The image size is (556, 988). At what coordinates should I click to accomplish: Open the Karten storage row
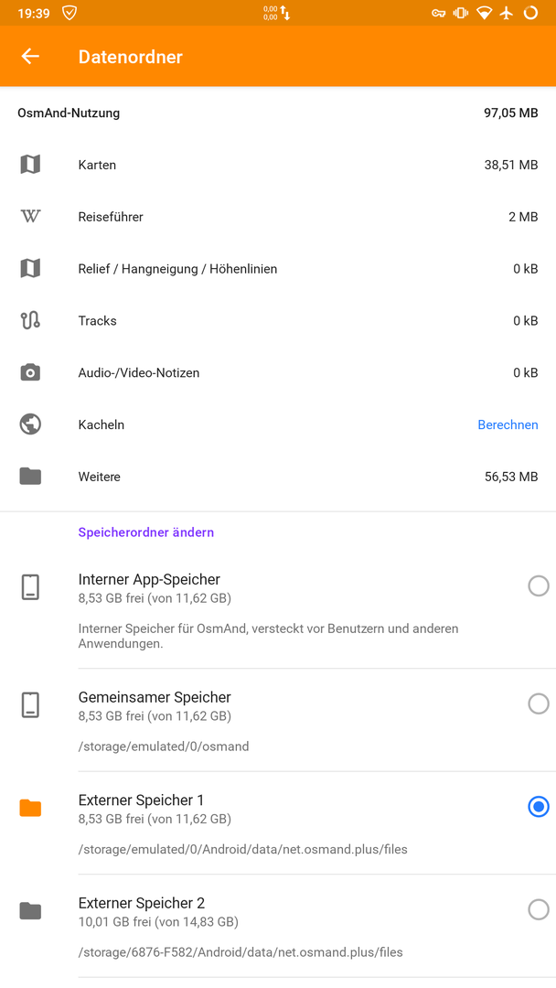(278, 165)
